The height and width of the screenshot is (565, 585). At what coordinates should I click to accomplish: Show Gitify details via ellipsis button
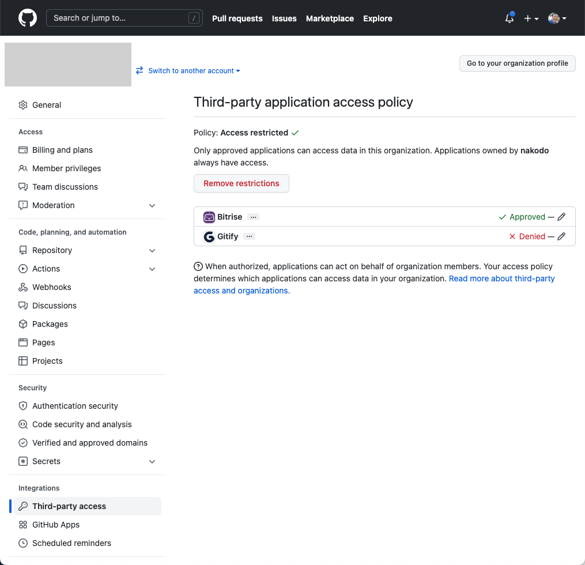pos(249,236)
